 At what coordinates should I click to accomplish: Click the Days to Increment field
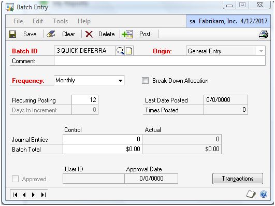[85, 110]
